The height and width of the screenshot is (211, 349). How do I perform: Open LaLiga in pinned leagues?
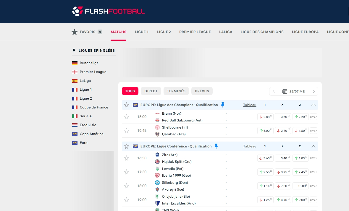[x=85, y=81]
